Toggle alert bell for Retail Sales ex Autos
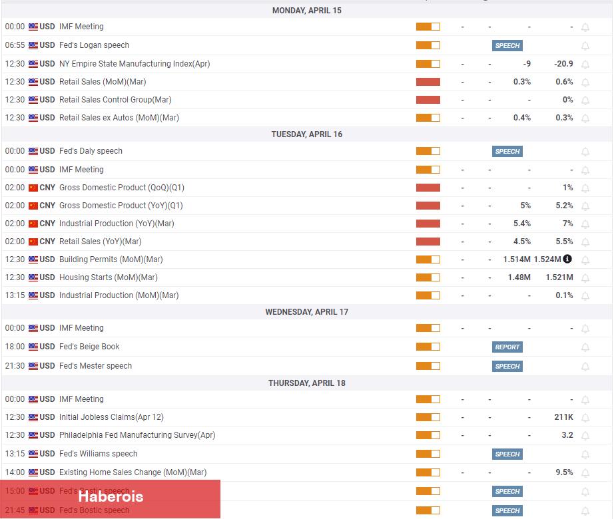Screen dimensions: 614x519 point(585,118)
